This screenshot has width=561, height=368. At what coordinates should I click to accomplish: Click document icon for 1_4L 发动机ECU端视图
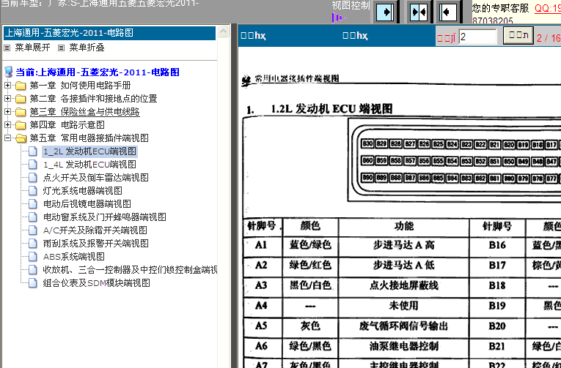coord(33,165)
